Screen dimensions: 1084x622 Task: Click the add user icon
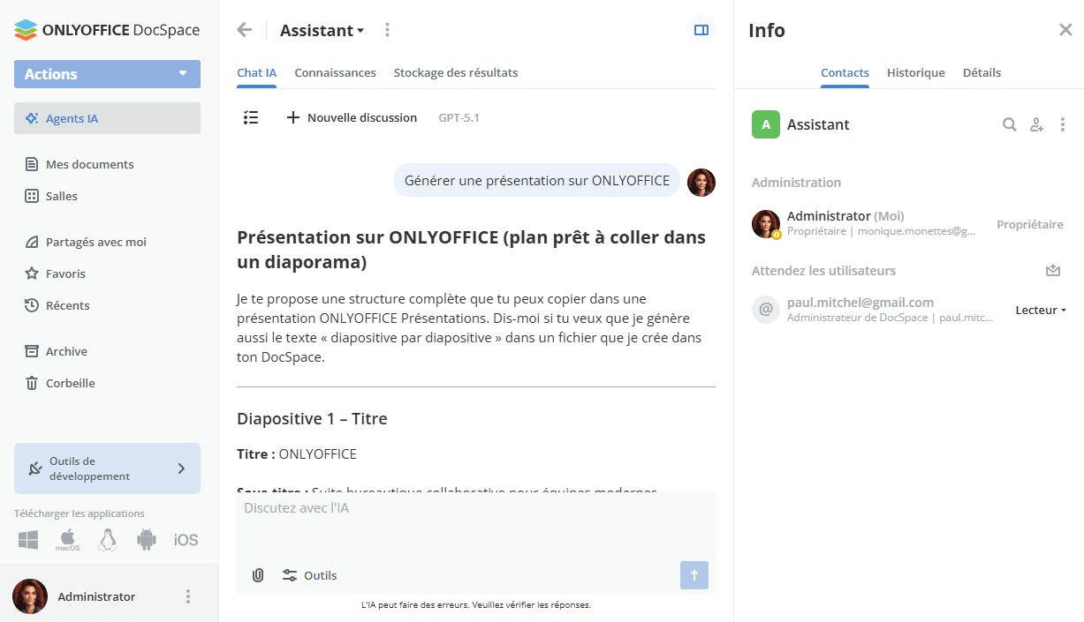1036,124
